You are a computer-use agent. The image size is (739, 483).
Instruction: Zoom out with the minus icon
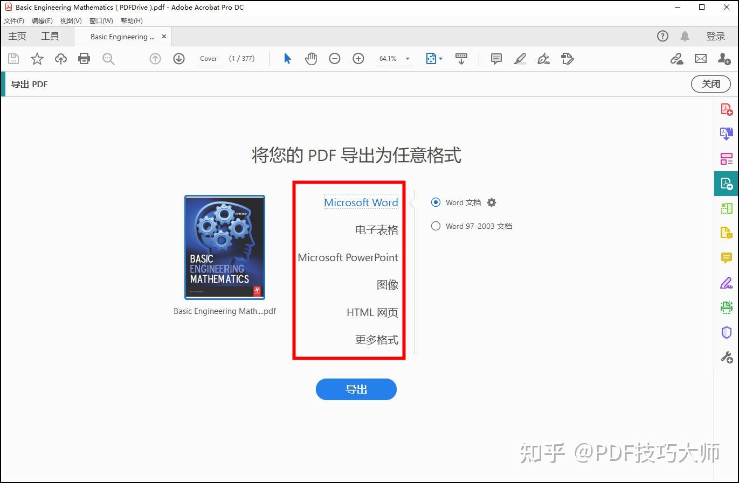pos(335,59)
